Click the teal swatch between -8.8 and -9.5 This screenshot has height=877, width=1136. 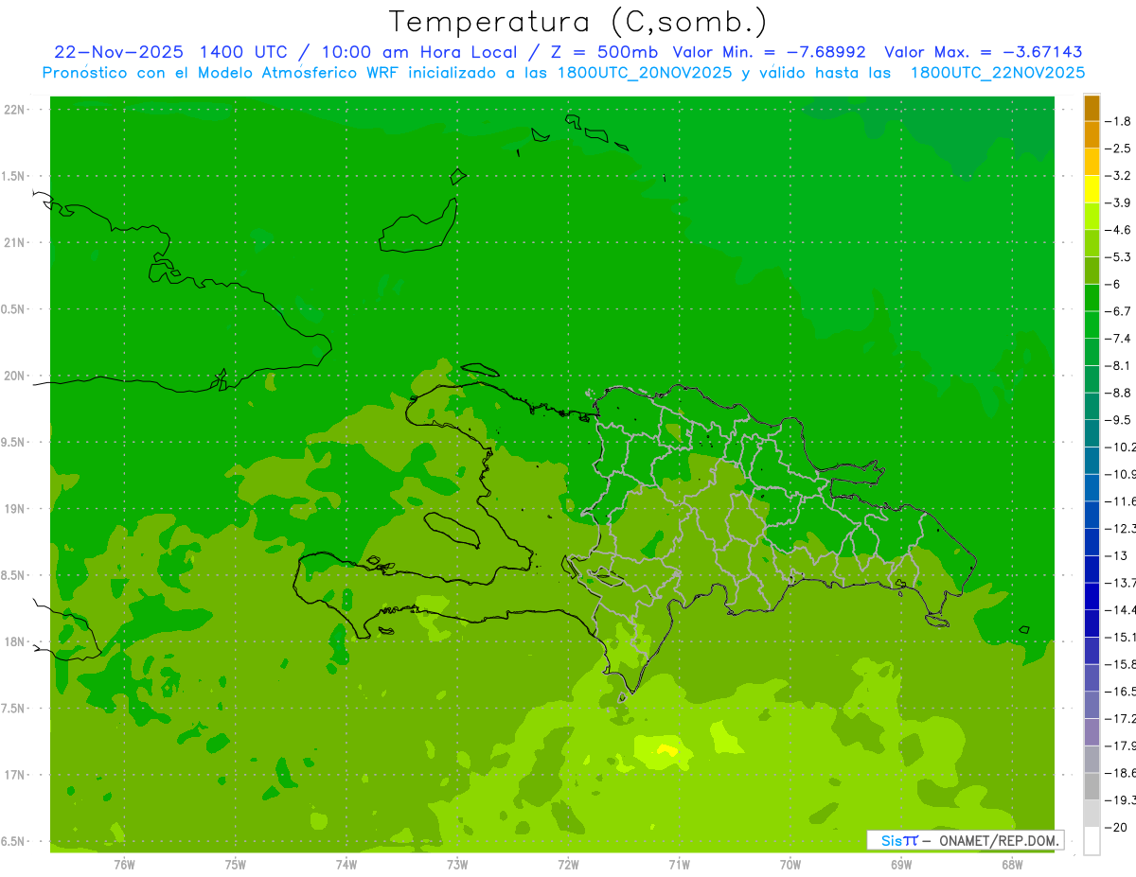[x=1092, y=407]
